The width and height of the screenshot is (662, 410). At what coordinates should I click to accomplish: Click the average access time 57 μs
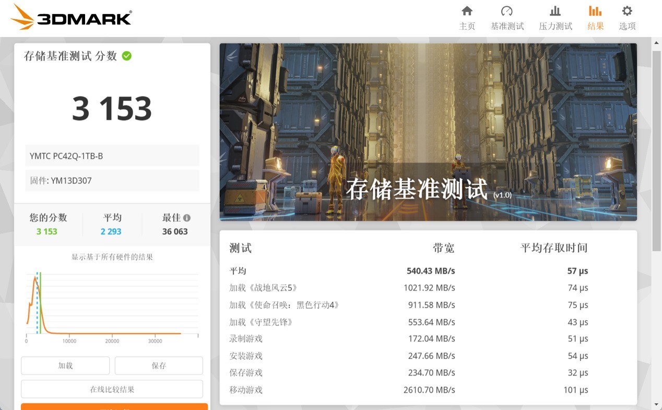(578, 271)
